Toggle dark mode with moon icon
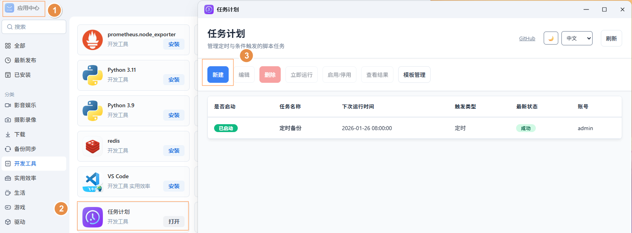Viewport: 632px width, 233px height. coord(551,38)
